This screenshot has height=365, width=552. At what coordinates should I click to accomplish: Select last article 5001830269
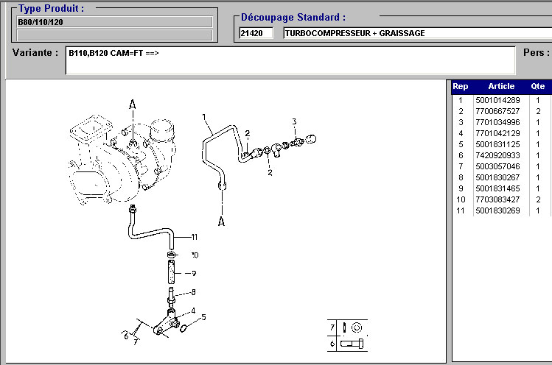pos(497,210)
